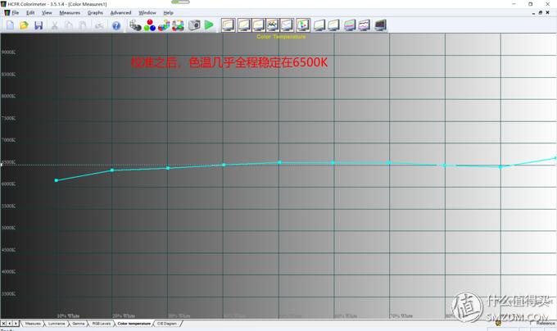Select the Color temperature tab

134,324
